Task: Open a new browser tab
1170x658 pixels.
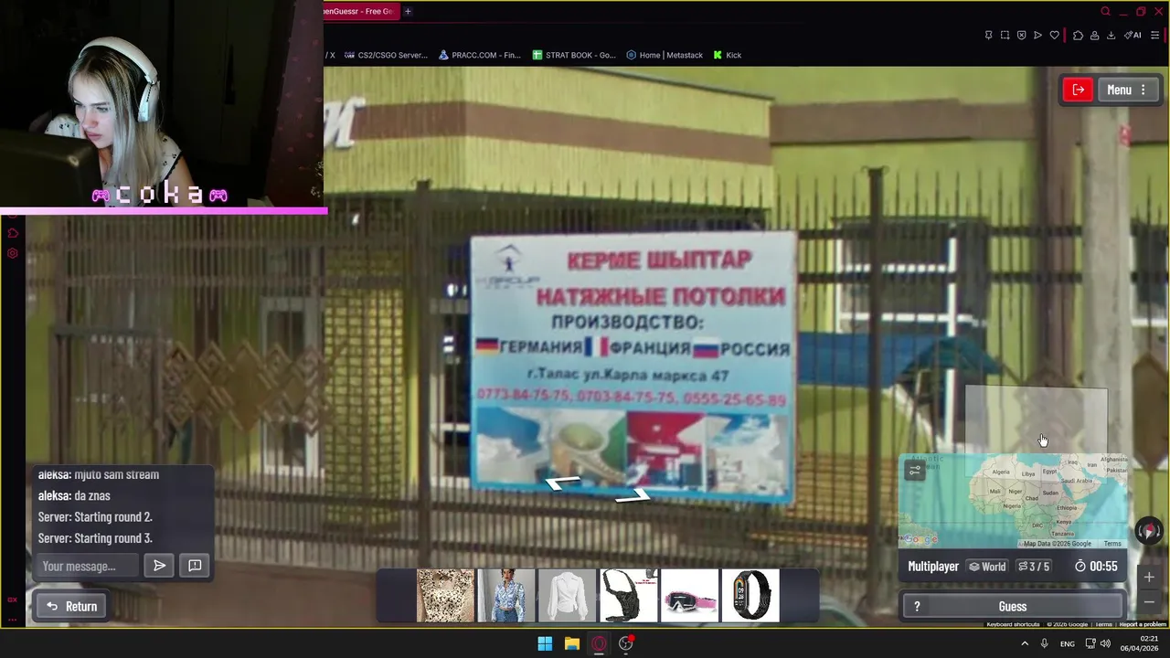Action: (408, 11)
